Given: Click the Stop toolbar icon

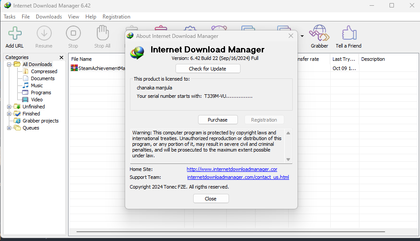Looking at the screenshot, I should coord(73,33).
